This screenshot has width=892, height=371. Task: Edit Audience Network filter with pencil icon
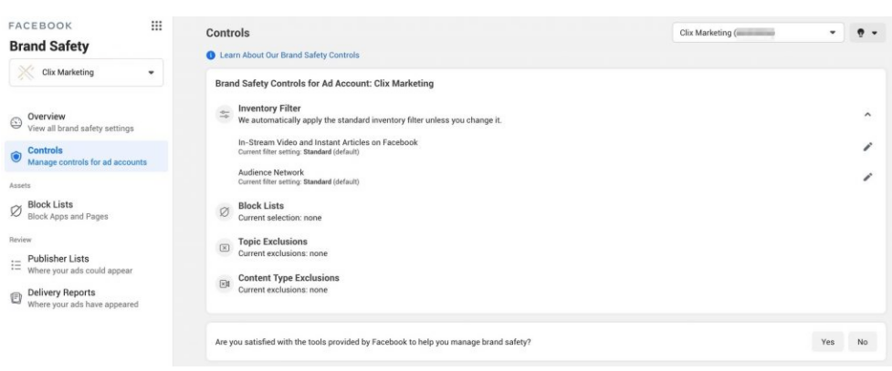point(867,177)
